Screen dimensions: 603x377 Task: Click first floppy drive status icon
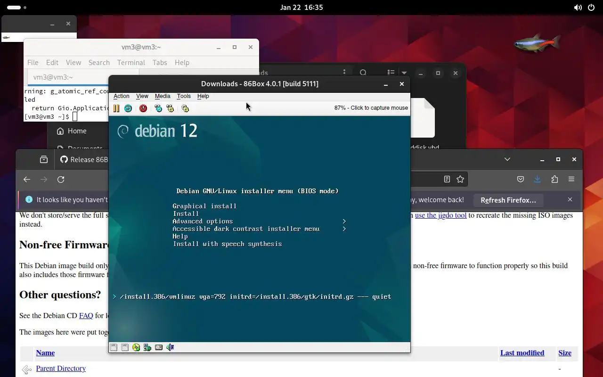click(114, 347)
